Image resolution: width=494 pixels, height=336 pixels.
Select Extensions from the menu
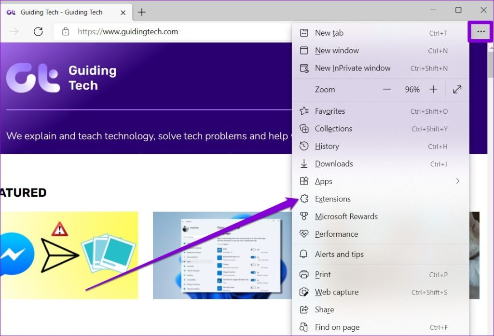click(332, 199)
